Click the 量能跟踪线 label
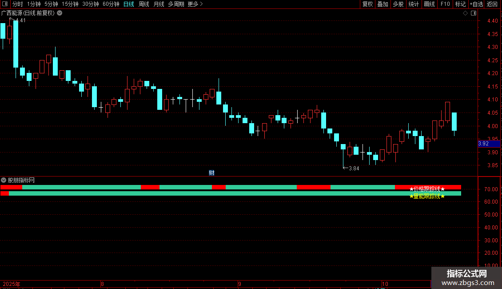 (x=427, y=196)
